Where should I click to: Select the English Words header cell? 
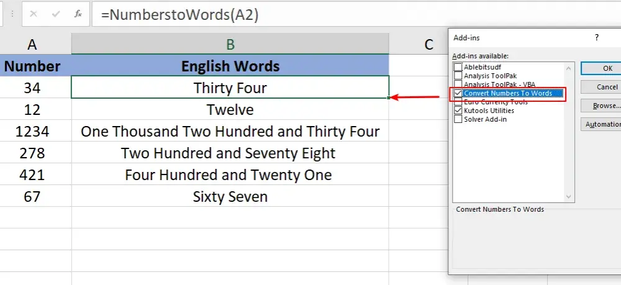[230, 65]
